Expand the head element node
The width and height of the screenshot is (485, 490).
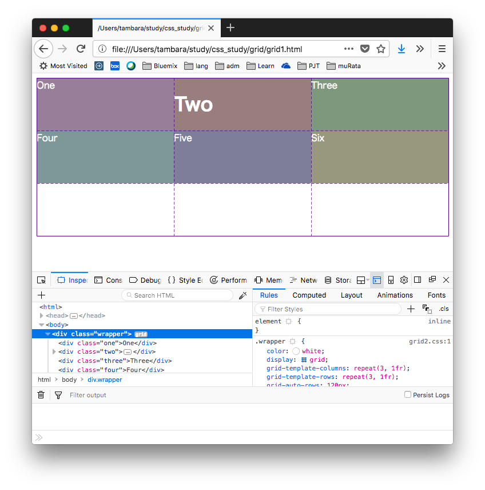click(41, 315)
